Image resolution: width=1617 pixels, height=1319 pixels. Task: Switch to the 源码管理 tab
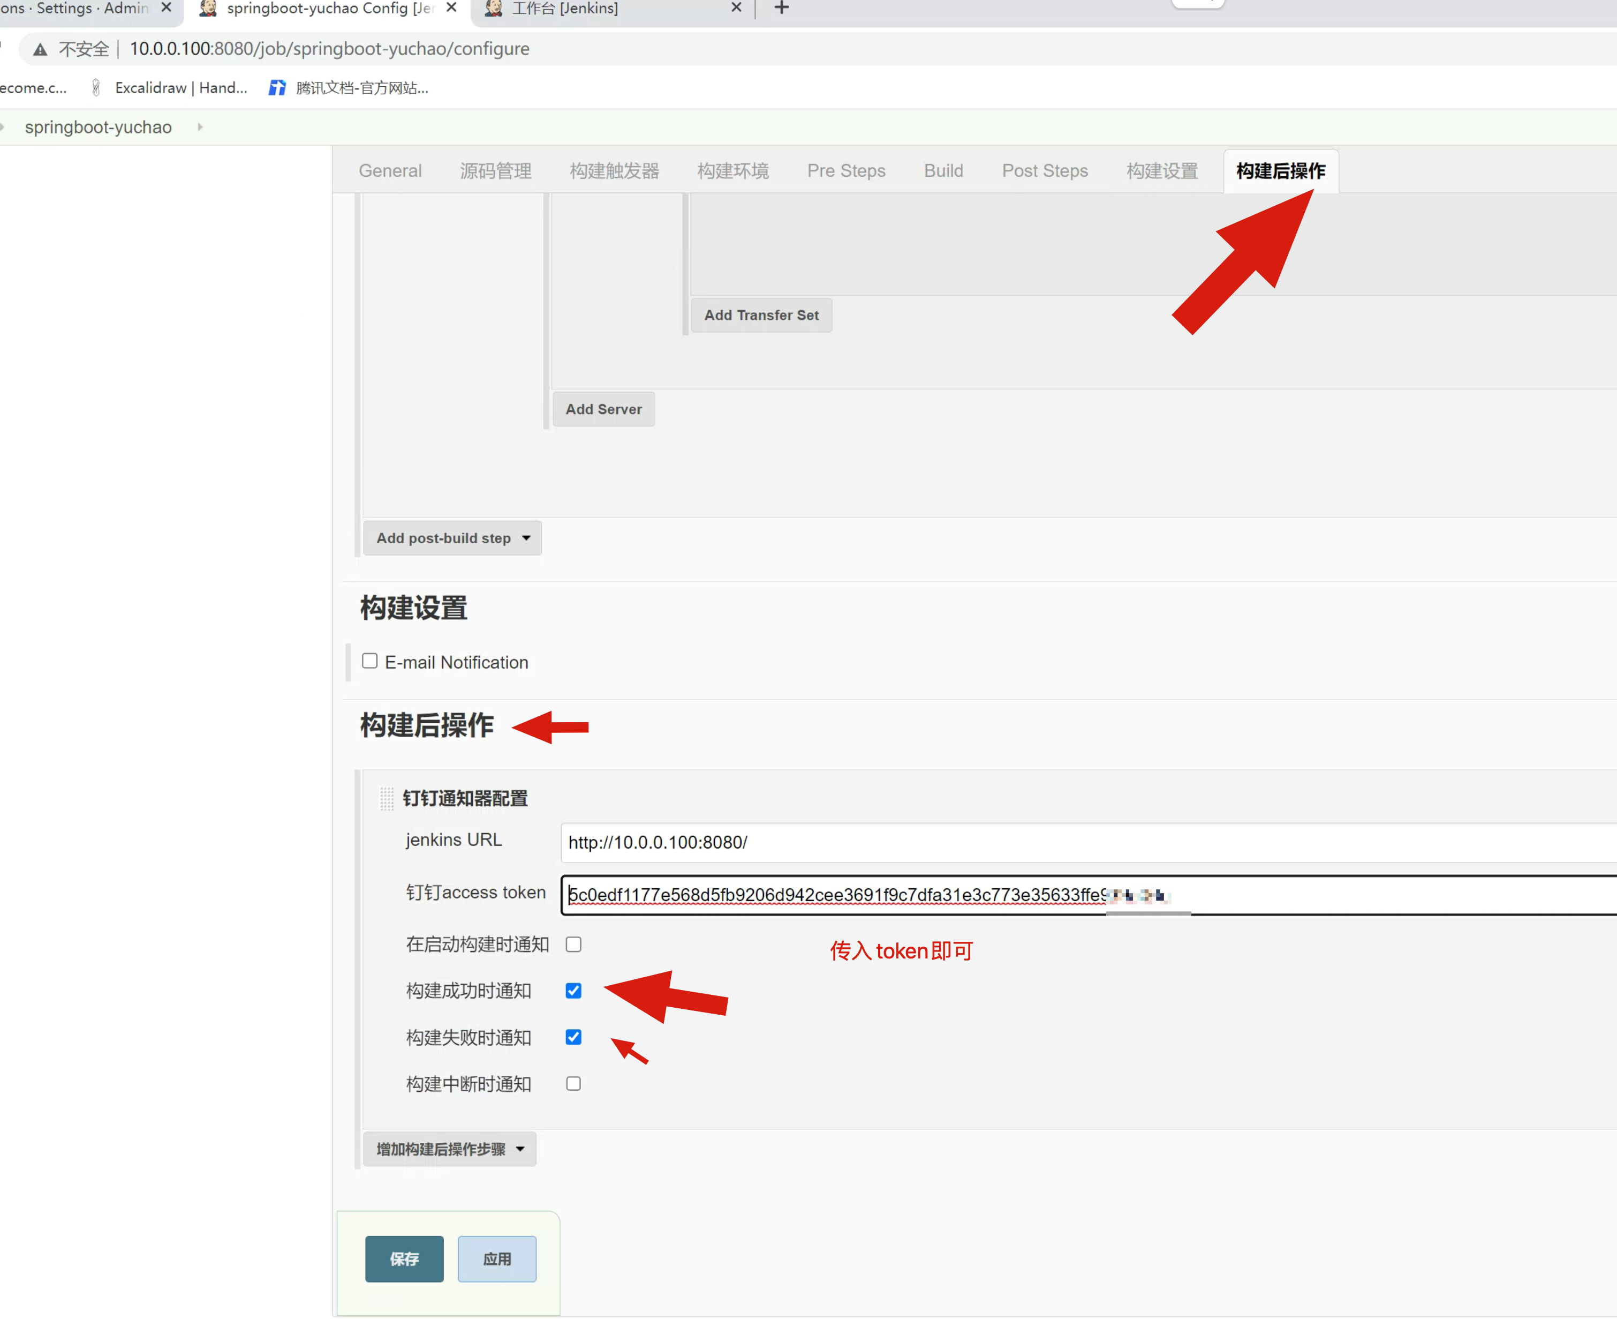coord(495,171)
